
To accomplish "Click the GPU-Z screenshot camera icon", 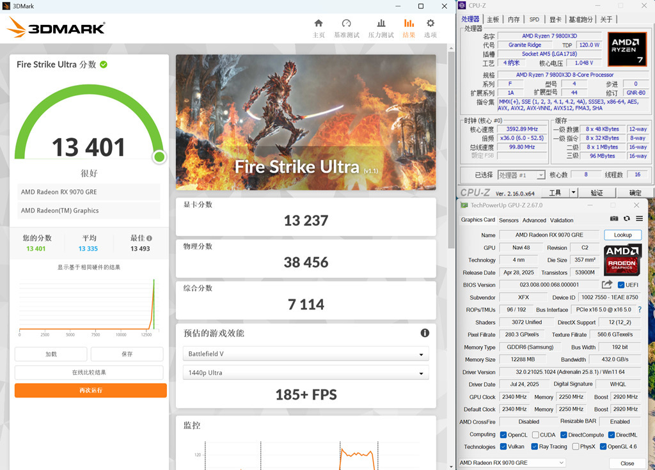I will (x=614, y=219).
